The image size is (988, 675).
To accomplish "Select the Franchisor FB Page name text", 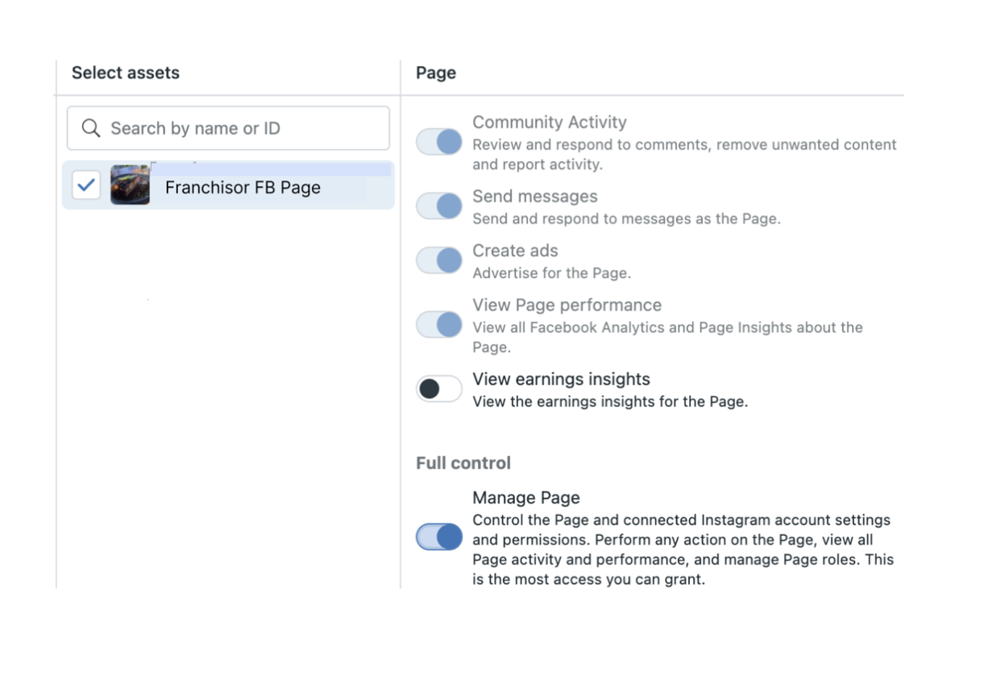I will pyautogui.click(x=243, y=188).
